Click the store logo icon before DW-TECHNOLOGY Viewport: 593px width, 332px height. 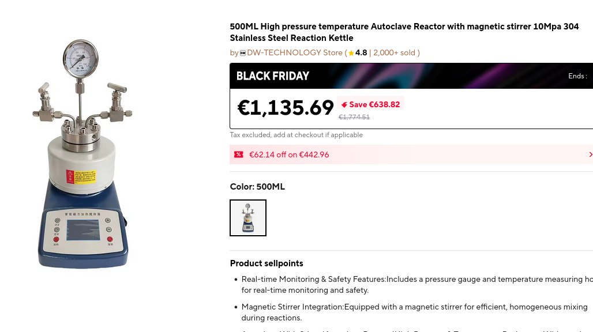point(243,53)
